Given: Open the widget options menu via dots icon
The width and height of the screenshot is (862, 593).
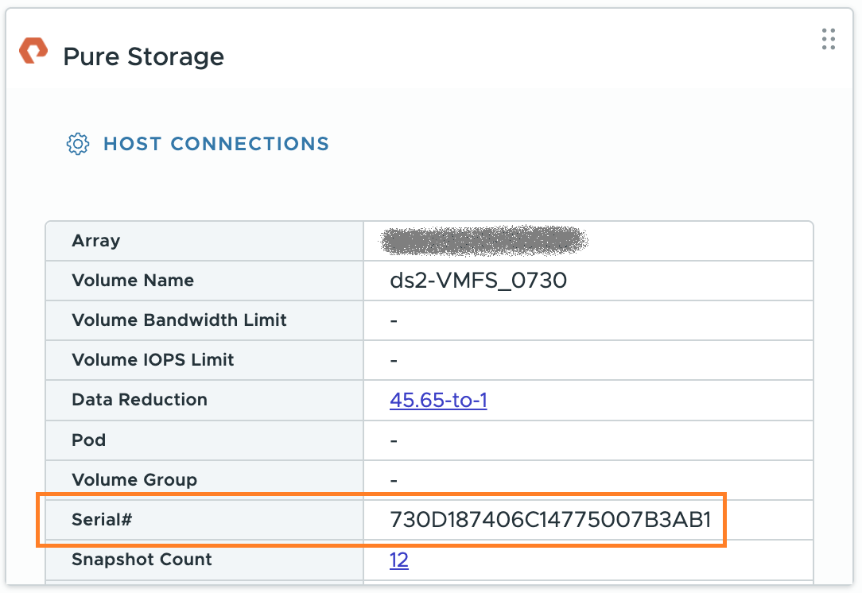Looking at the screenshot, I should [x=828, y=39].
